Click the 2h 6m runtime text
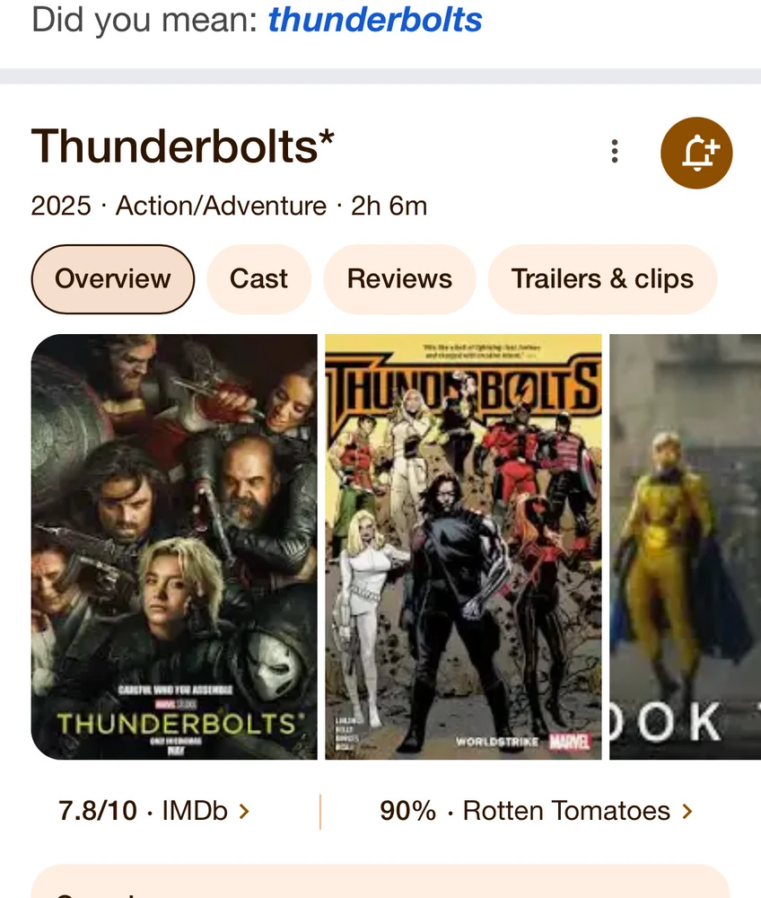 click(389, 206)
